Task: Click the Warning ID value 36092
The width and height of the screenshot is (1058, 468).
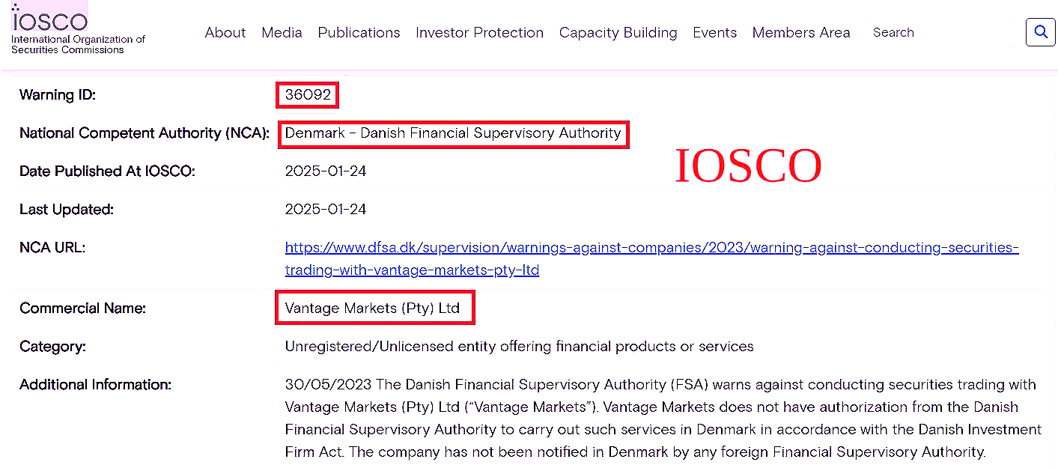Action: click(x=308, y=95)
